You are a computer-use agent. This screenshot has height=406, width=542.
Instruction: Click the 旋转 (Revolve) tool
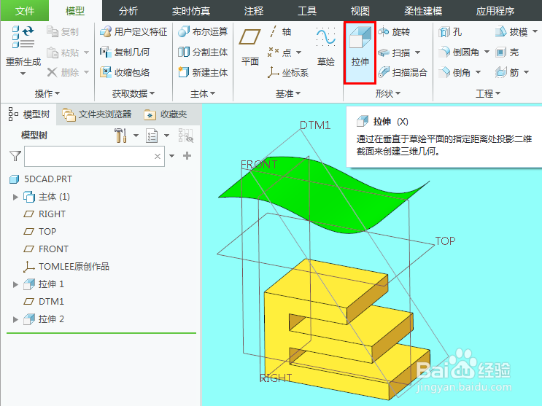pyautogui.click(x=394, y=32)
